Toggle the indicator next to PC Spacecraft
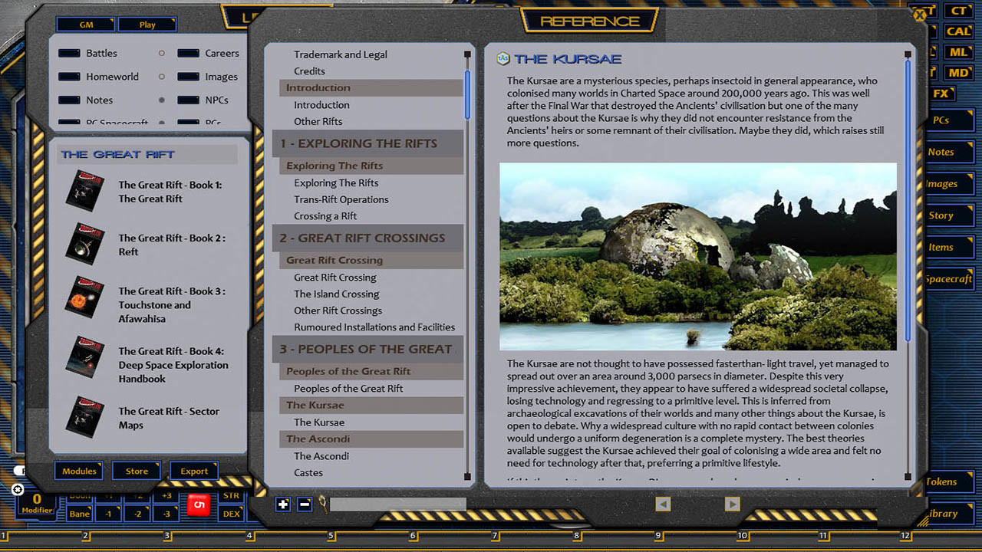Screen dimensions: 982x552 tap(162, 123)
